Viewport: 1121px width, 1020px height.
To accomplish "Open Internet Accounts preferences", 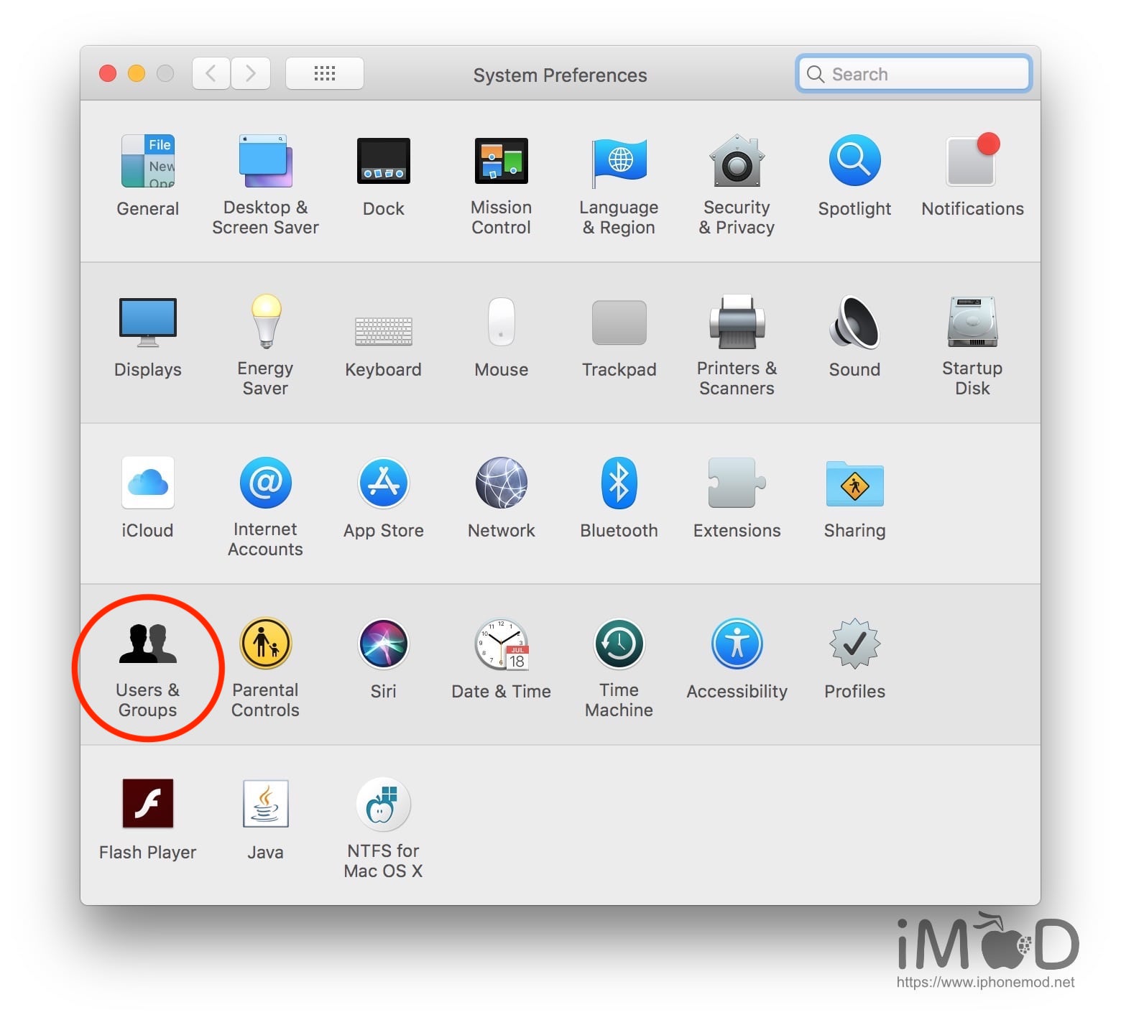I will [265, 483].
